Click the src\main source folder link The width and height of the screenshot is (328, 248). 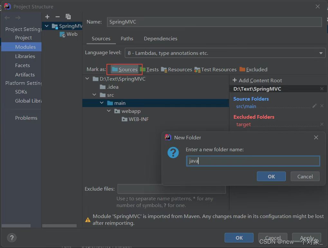pos(246,106)
